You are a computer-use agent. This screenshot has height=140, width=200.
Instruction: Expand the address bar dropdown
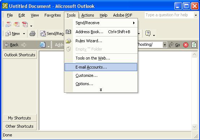165,45
